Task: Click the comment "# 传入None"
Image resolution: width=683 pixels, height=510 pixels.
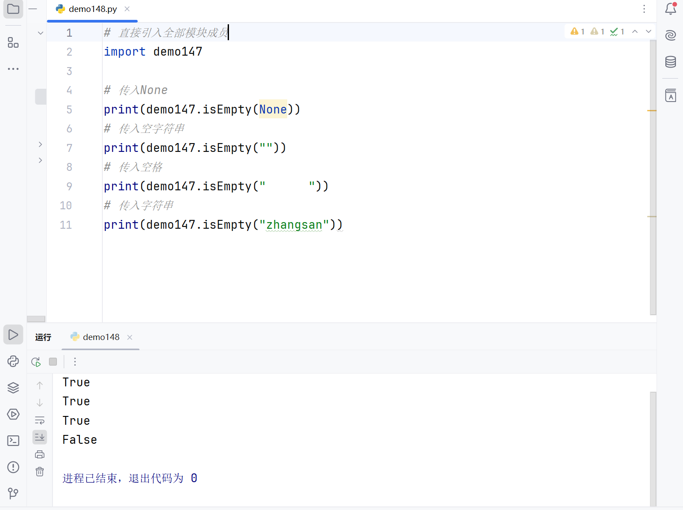Action: pyautogui.click(x=136, y=90)
